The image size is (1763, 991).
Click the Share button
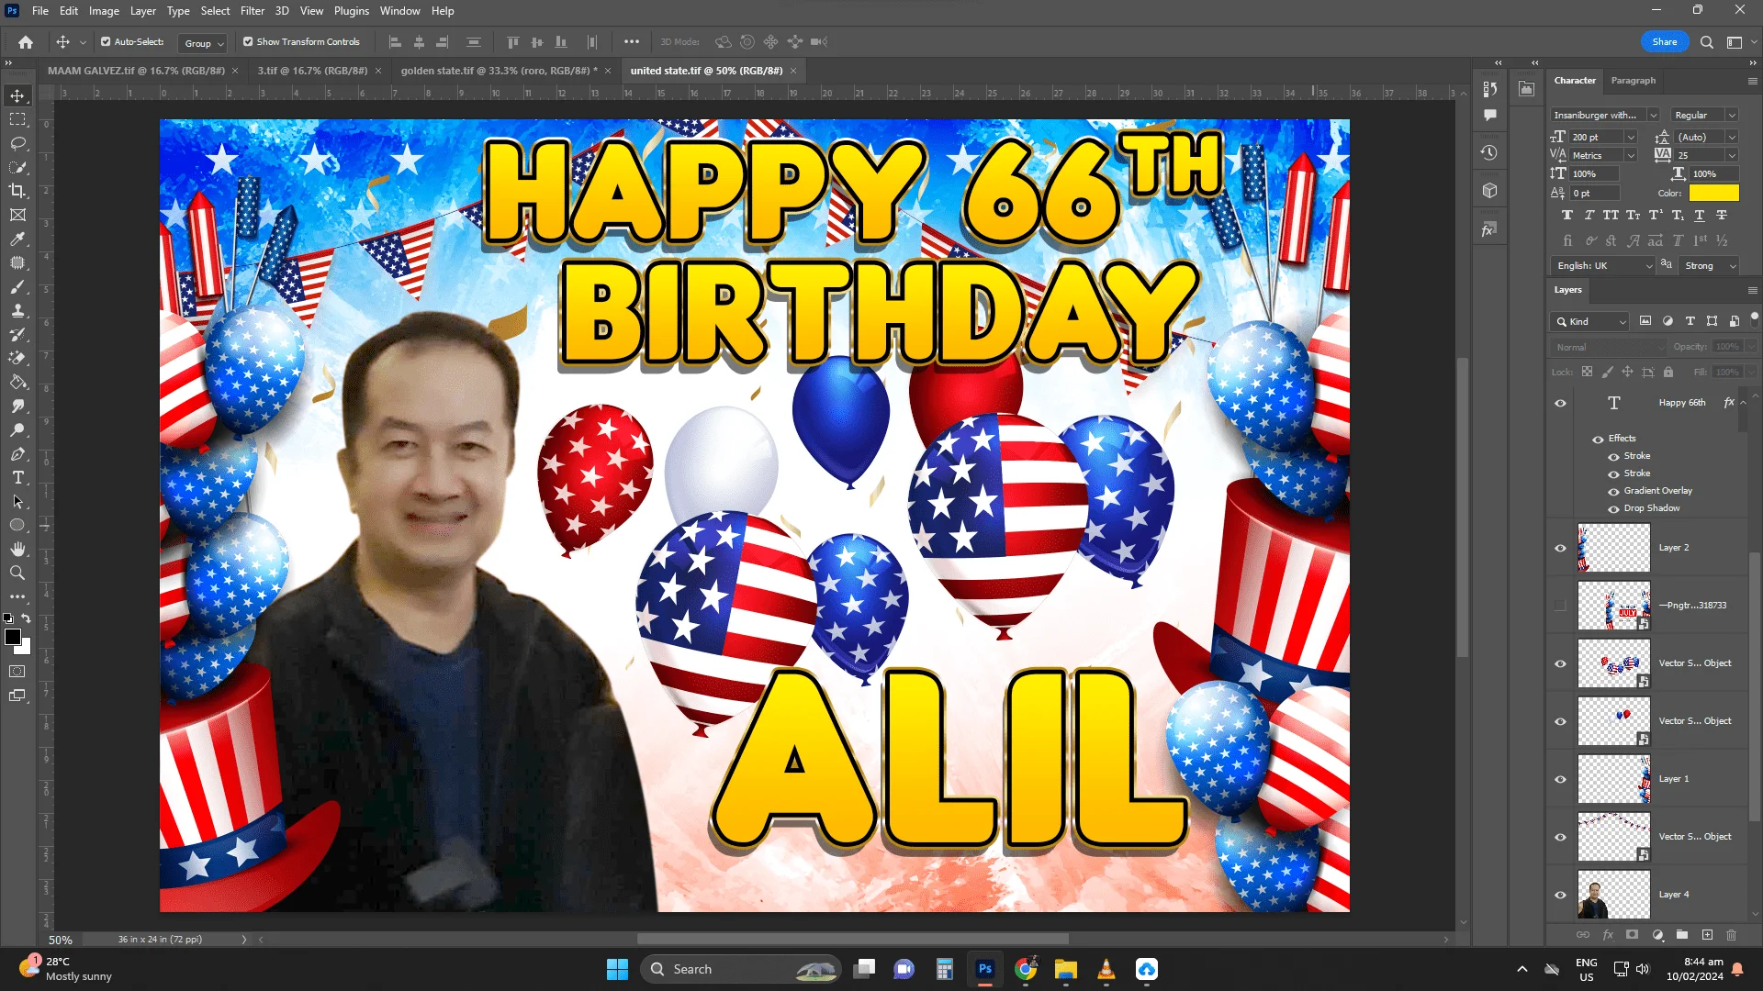click(1664, 42)
